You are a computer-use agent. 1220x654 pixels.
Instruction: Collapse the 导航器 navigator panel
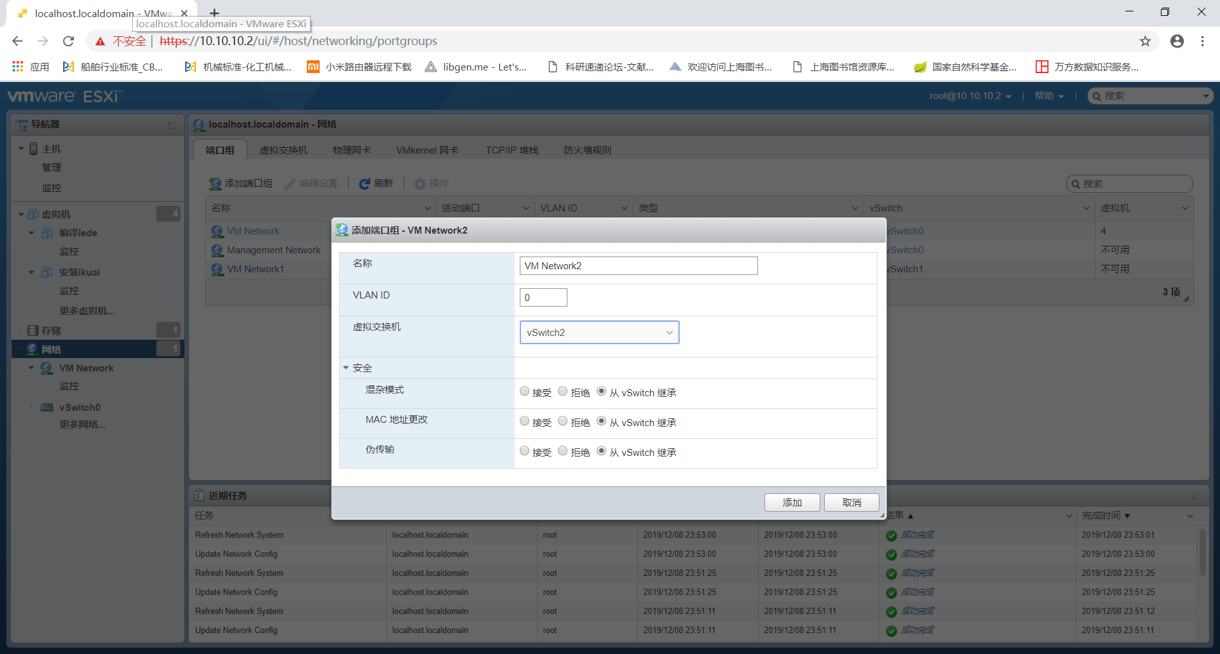pos(172,125)
